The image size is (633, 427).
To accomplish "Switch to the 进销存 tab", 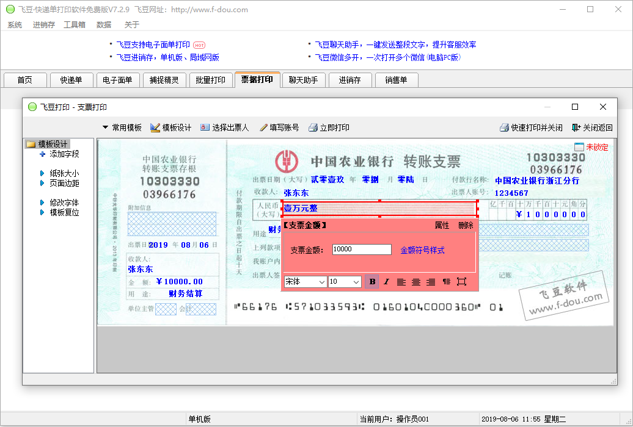I will point(350,80).
